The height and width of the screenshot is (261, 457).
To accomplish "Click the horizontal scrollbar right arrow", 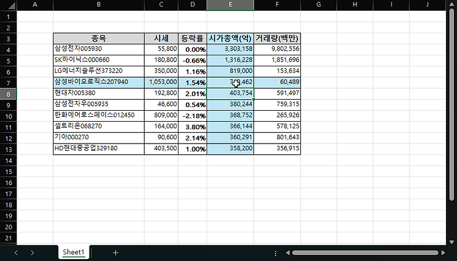I will 443,253.
